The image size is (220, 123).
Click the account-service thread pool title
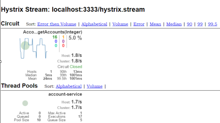point(65,94)
